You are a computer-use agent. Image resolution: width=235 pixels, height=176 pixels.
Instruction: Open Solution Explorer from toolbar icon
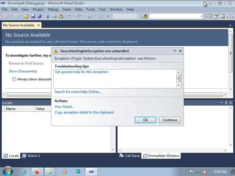pos(209,16)
